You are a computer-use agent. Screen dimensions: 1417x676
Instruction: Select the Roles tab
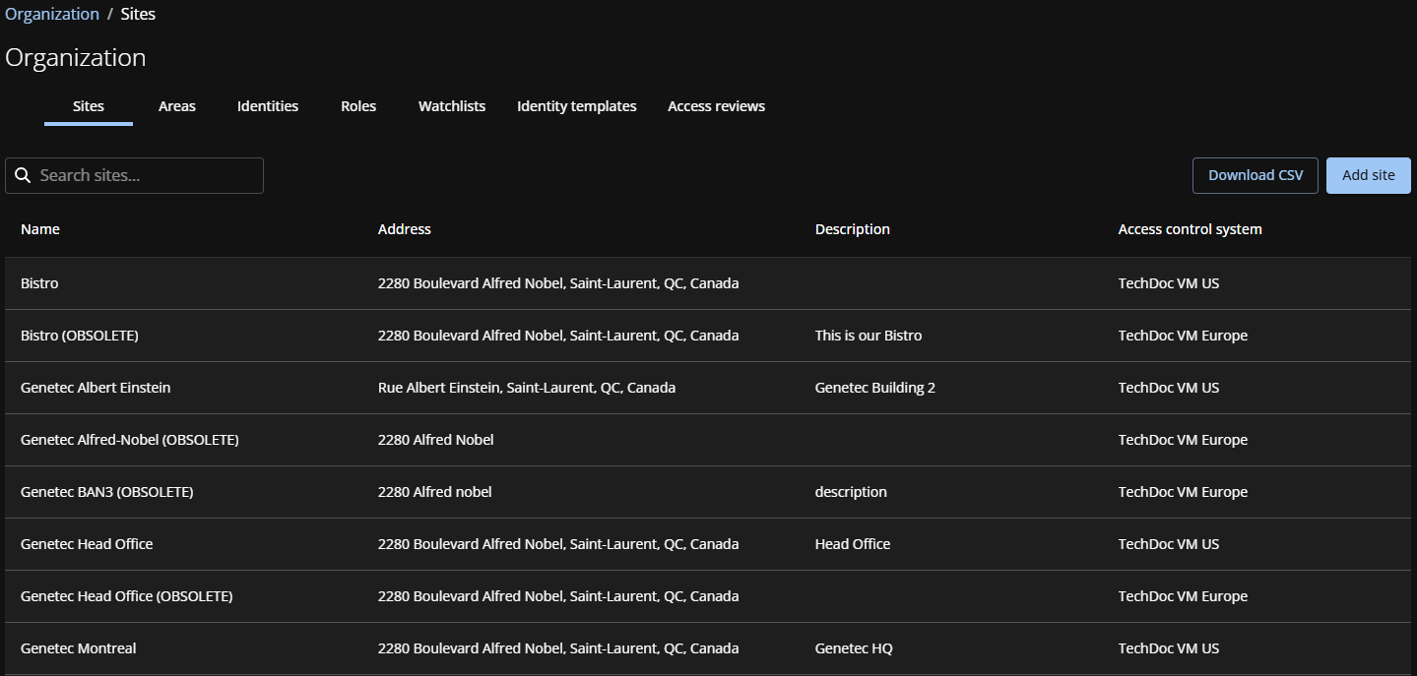tap(357, 105)
